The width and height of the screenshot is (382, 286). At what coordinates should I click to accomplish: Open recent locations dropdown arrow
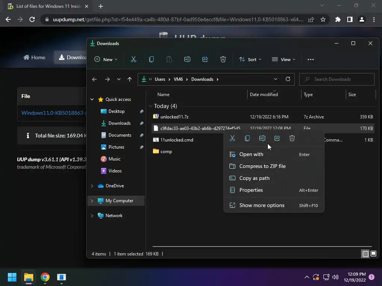(x=119, y=79)
